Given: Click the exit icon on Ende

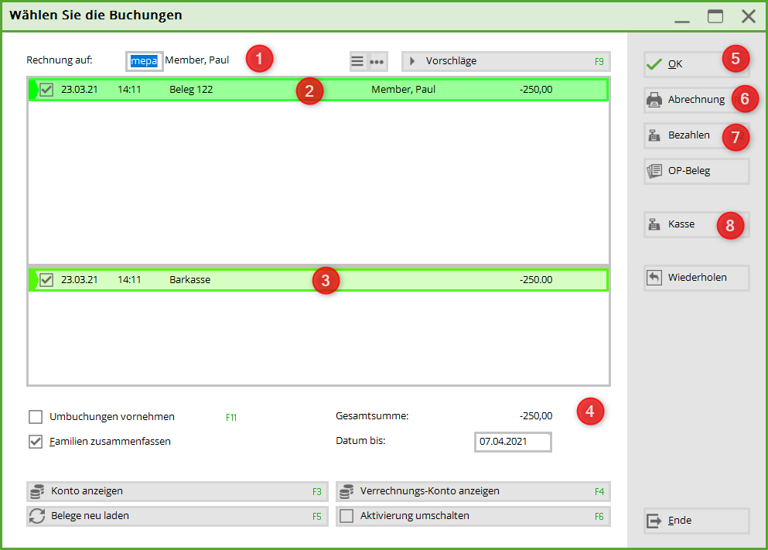Looking at the screenshot, I should point(654,521).
